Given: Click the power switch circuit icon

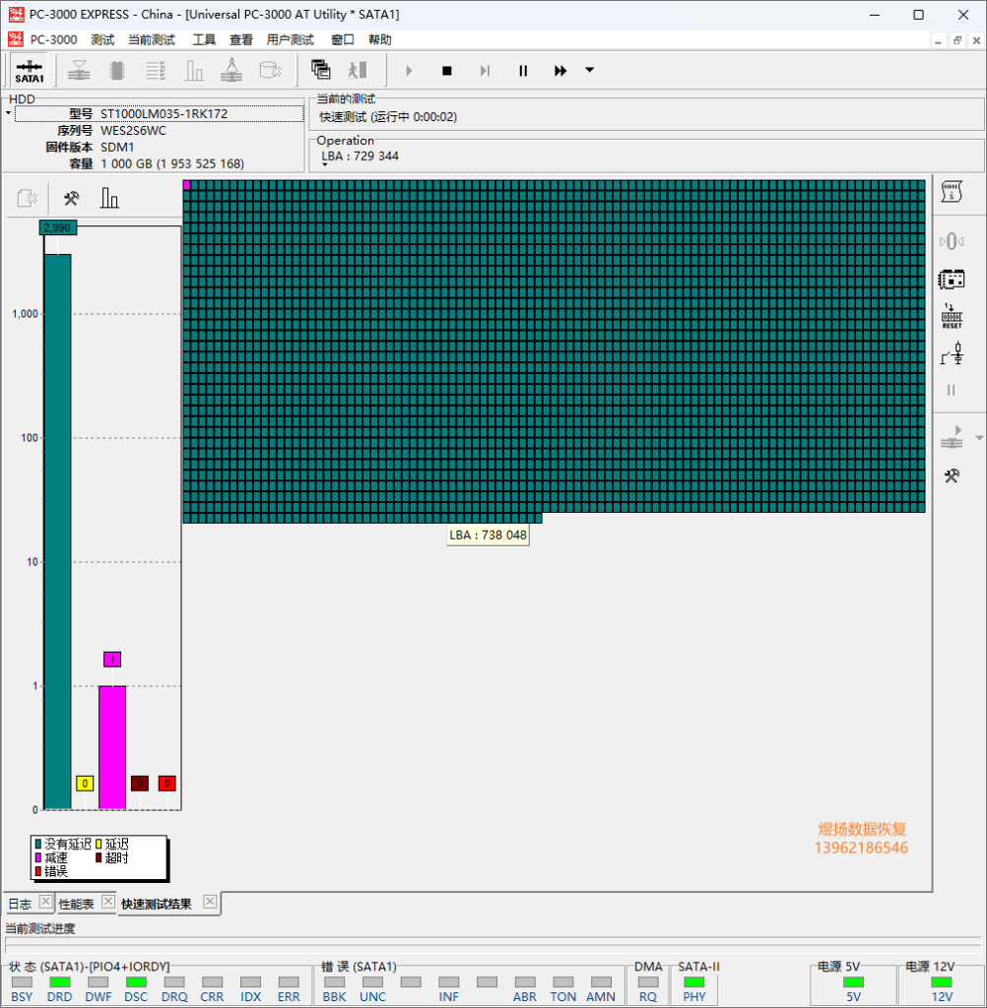Looking at the screenshot, I should (952, 353).
